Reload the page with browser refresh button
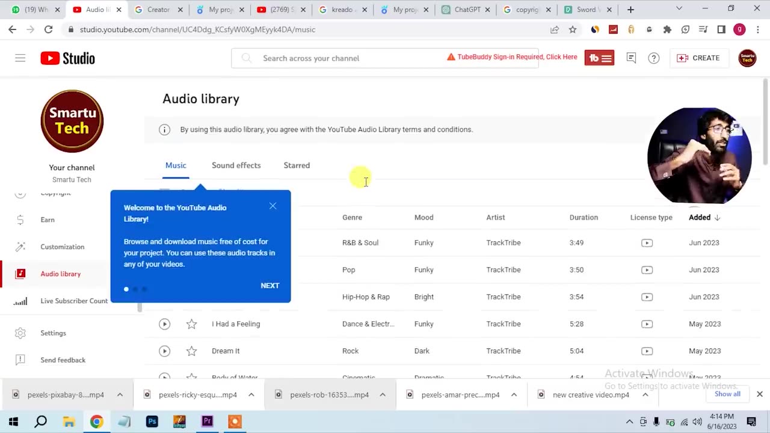Screen dimensions: 770x433 [x=48, y=29]
